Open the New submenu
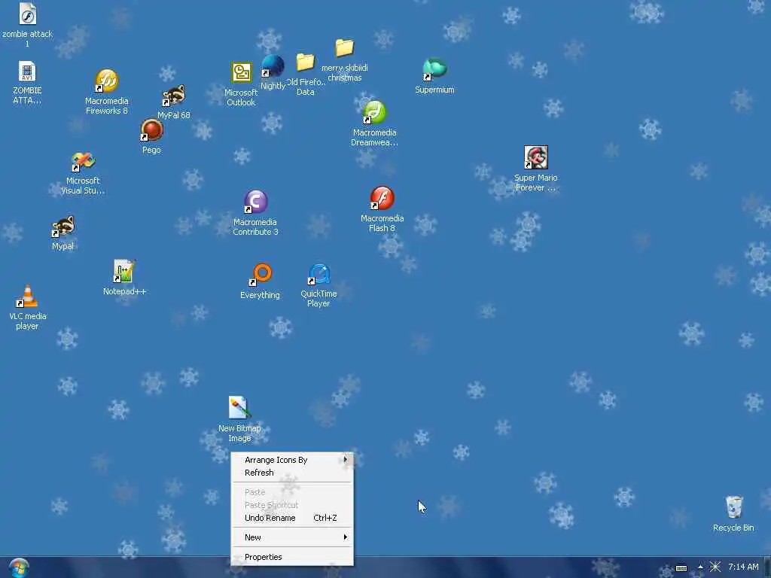Image resolution: width=771 pixels, height=578 pixels. click(292, 537)
